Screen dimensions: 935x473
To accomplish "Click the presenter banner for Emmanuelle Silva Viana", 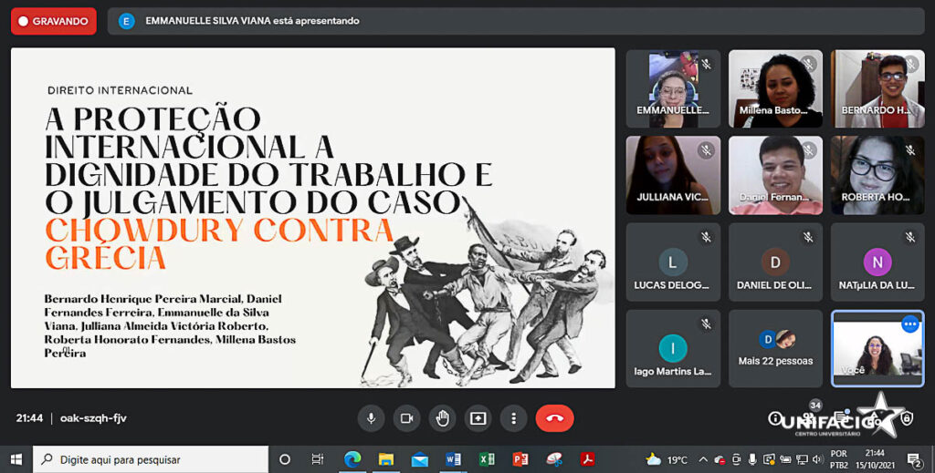I will pyautogui.click(x=251, y=21).
